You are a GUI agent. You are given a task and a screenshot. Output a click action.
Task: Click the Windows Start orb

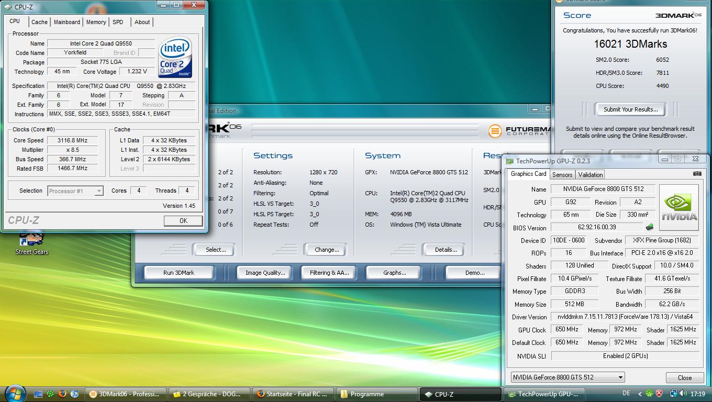15,393
